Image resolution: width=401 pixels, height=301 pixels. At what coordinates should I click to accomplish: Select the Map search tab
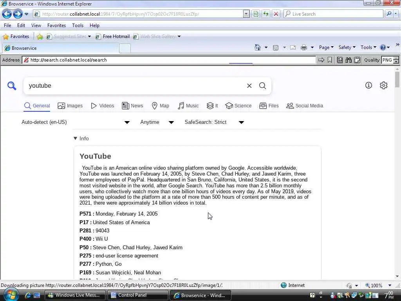click(x=160, y=106)
